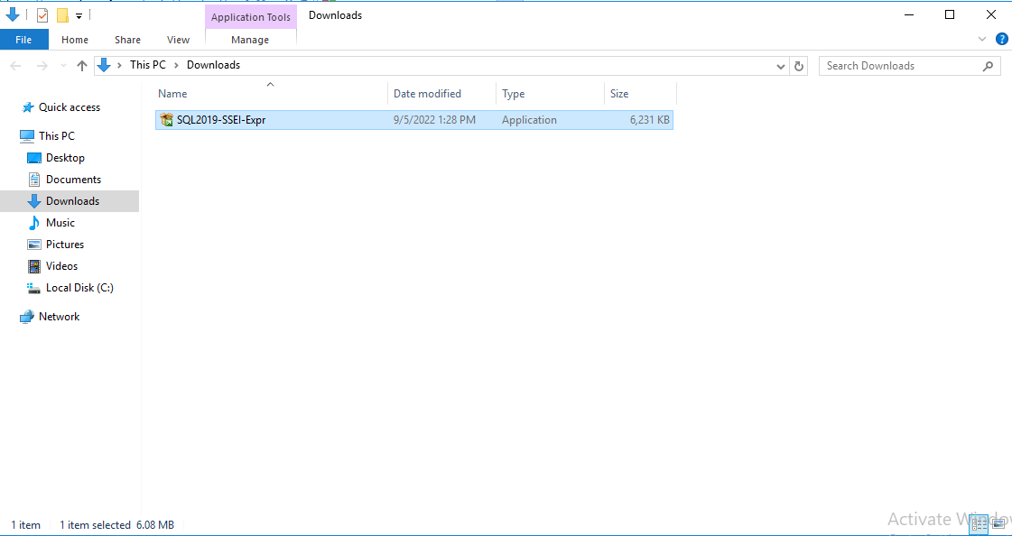Click Downloads in the address bar path

(x=213, y=65)
